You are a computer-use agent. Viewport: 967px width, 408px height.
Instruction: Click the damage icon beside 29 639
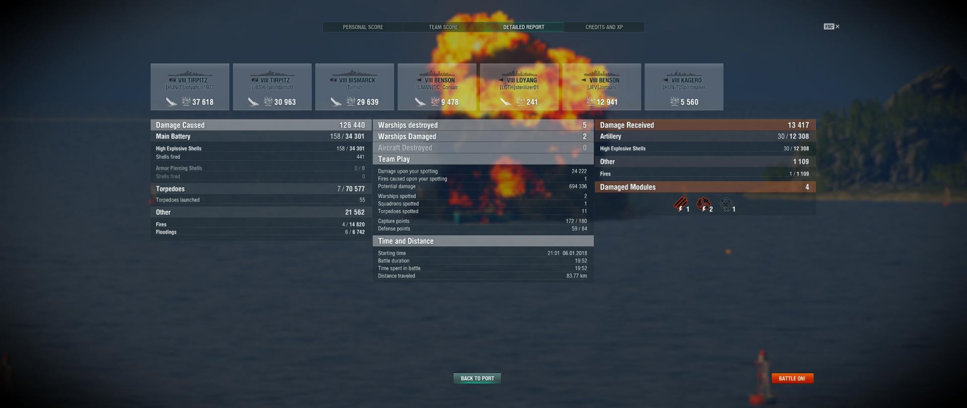pyautogui.click(x=351, y=102)
